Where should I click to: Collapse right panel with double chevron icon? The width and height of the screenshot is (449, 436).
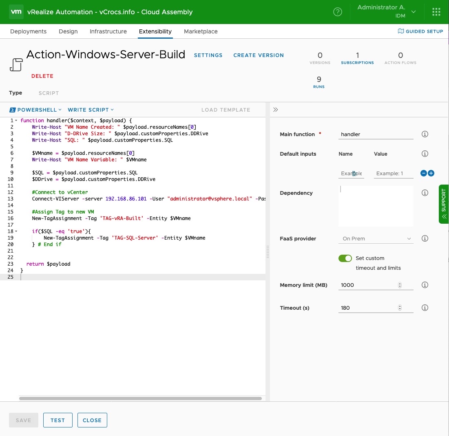point(276,110)
